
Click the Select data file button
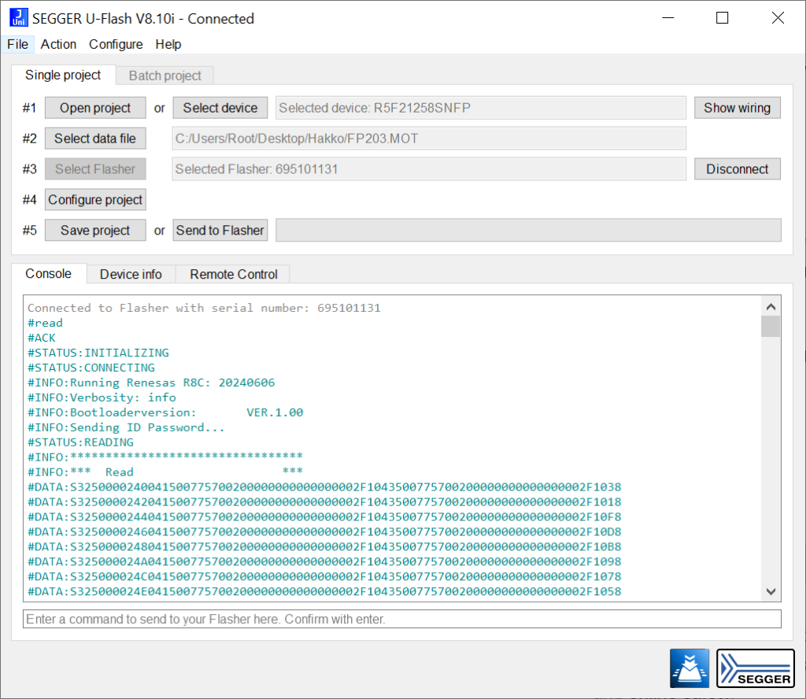point(95,139)
